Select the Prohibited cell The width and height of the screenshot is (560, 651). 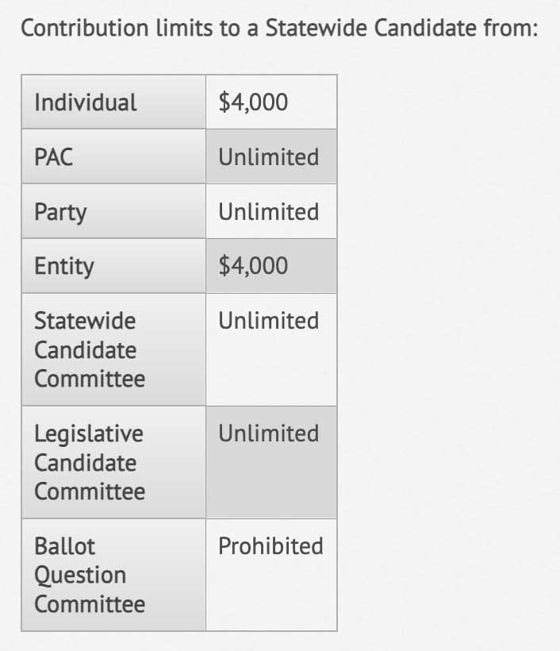[x=271, y=575]
